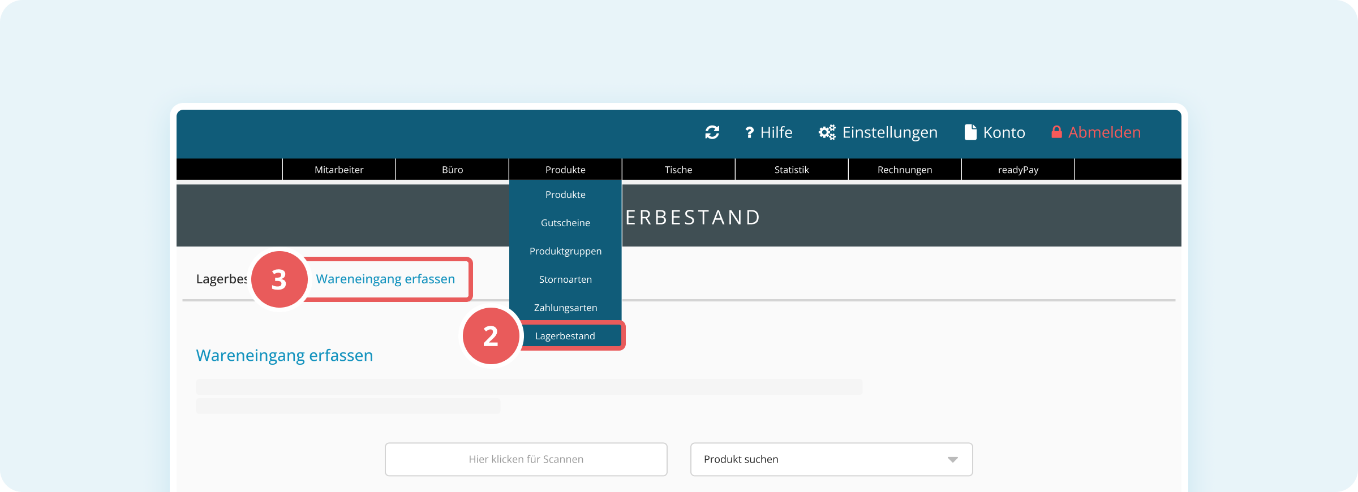Screen dimensions: 1358x492
Task: Click the Produkt suchen dropdown arrow
Action: tap(953, 460)
